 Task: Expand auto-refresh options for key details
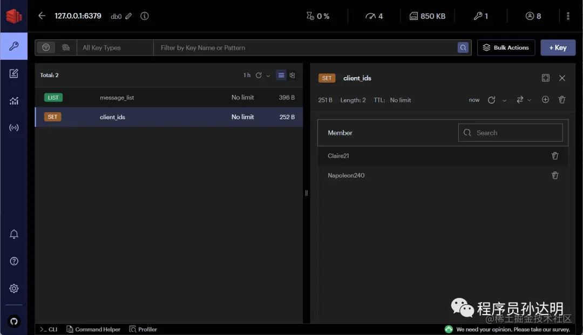coord(505,100)
